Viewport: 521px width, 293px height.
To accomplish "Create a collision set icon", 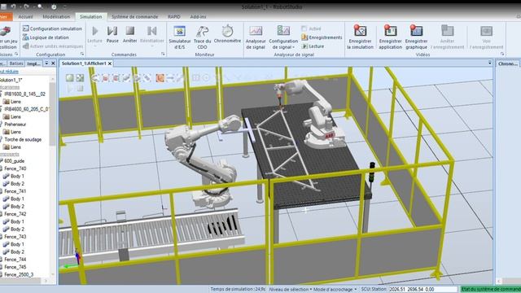I will pyautogui.click(x=6, y=31).
